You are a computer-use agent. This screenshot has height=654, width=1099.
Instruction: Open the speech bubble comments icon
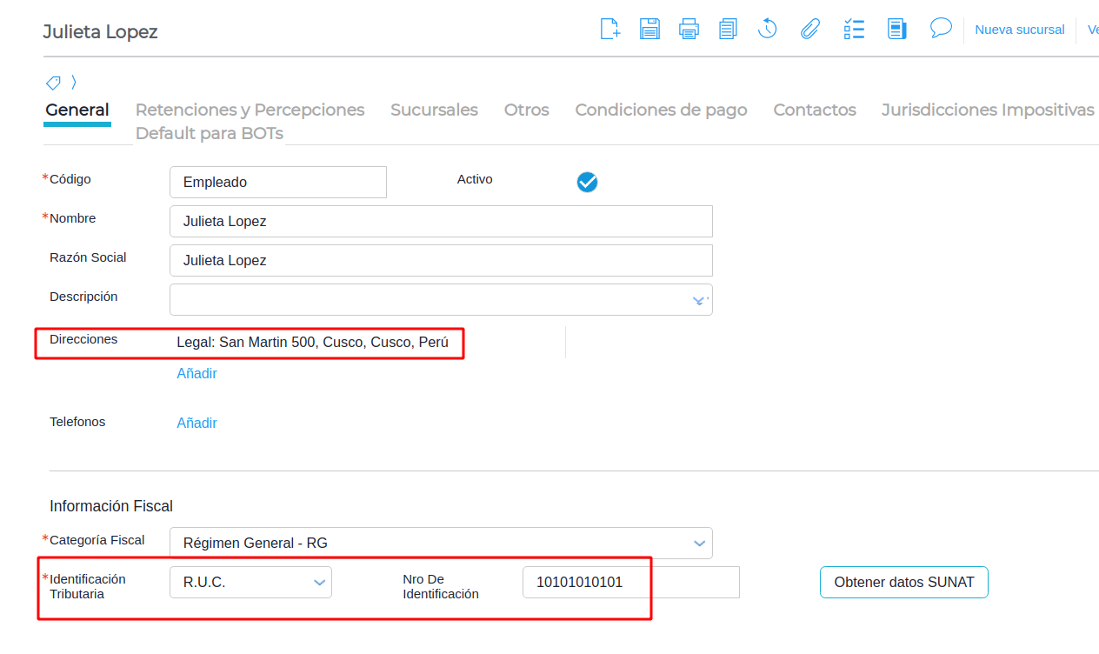tap(940, 29)
